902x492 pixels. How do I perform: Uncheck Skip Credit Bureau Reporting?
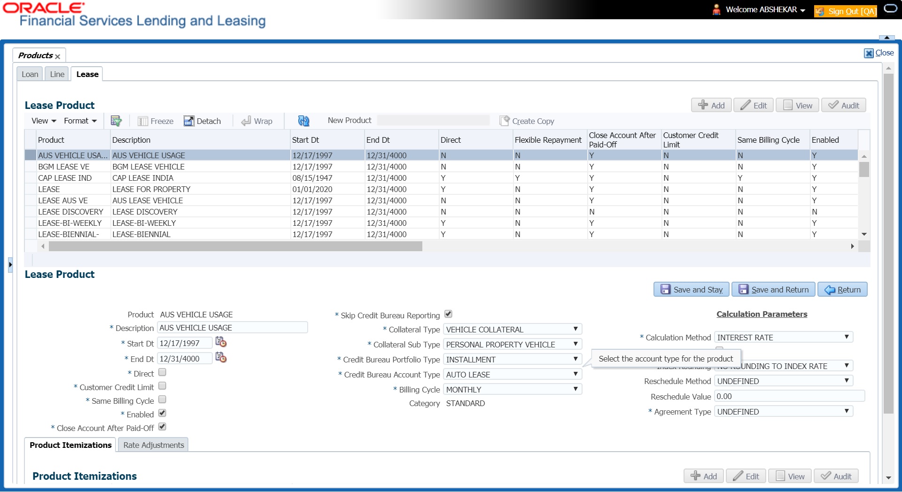coord(448,314)
